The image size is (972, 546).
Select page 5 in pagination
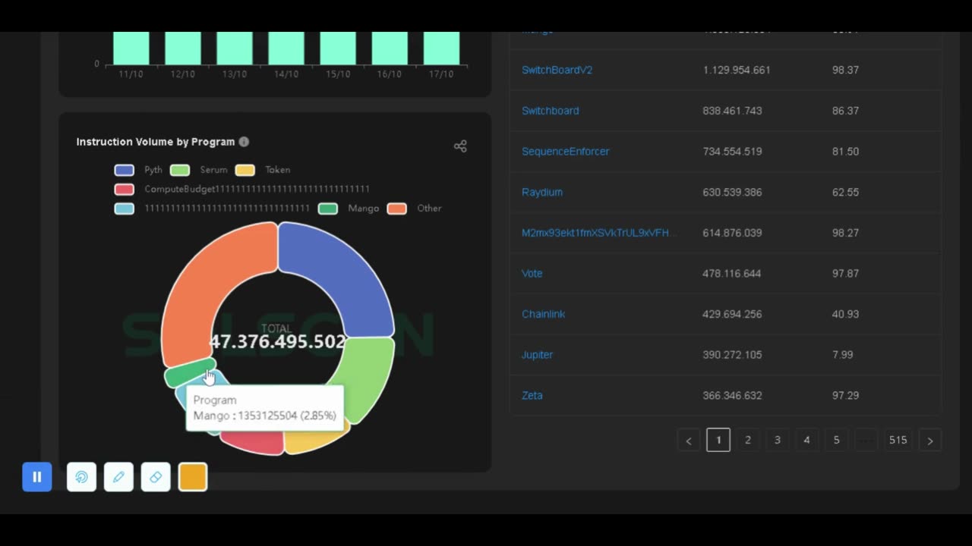836,440
